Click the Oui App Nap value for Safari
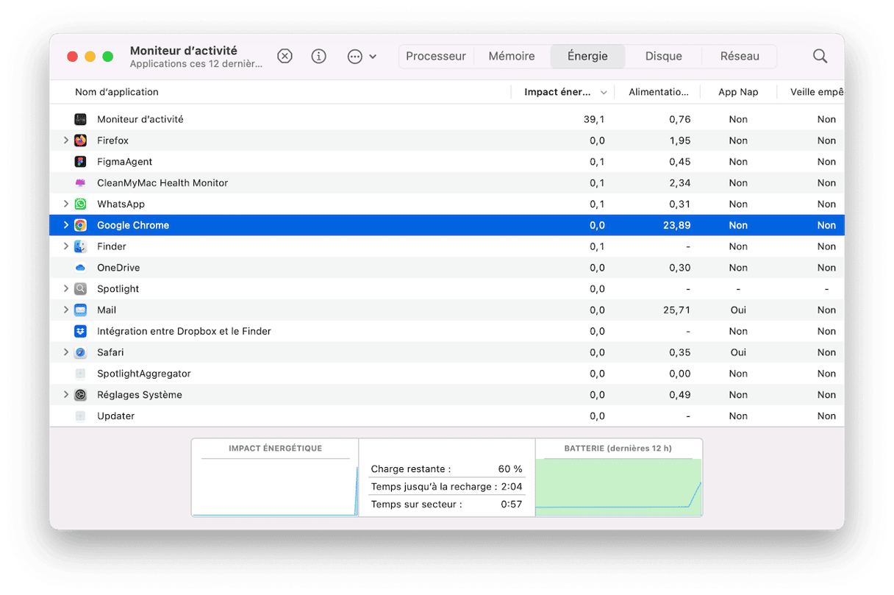 pyautogui.click(x=738, y=353)
